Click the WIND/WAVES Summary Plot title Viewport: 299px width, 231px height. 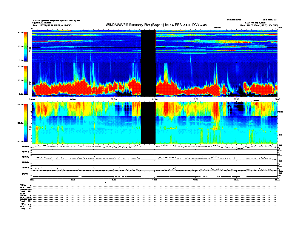(156, 25)
